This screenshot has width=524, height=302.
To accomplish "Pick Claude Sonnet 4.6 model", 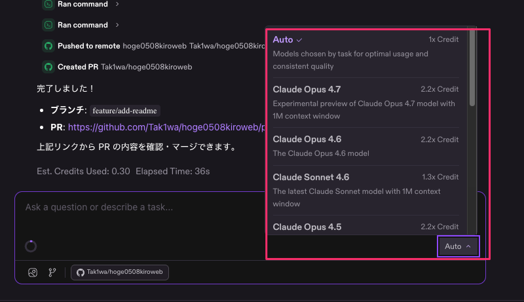I will tap(365, 191).
